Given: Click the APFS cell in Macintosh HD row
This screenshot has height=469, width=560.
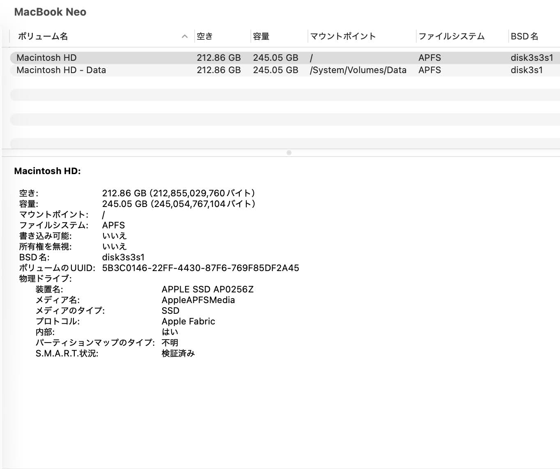Looking at the screenshot, I should 430,57.
